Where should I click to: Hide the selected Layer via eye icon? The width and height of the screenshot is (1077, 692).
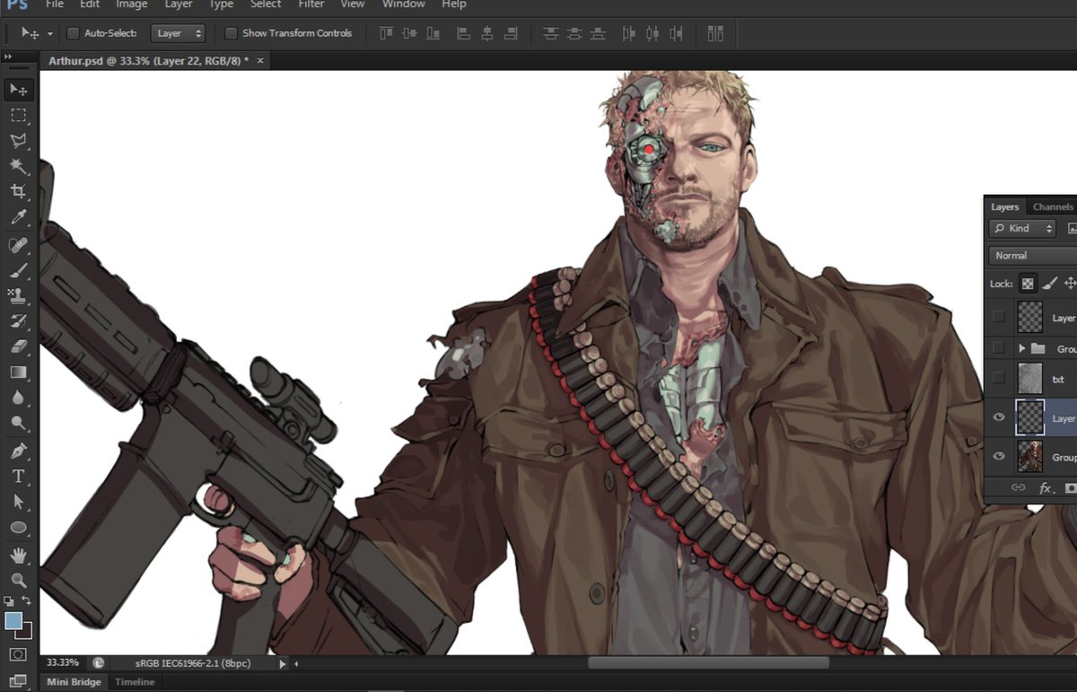point(999,417)
